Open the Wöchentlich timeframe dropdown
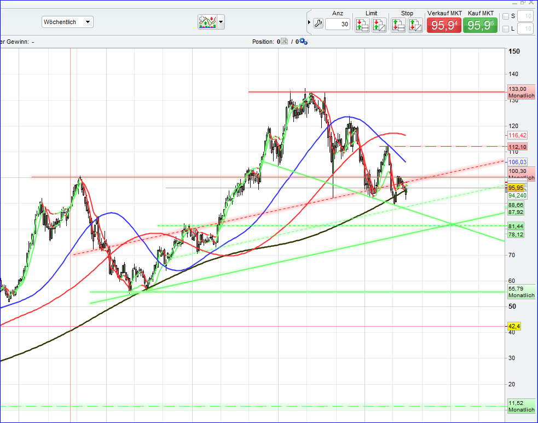Viewport: 538px width, 423px height. click(x=68, y=22)
